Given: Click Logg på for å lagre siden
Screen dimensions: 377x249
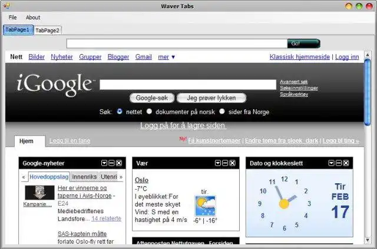Looking at the screenshot, I should [x=183, y=125].
